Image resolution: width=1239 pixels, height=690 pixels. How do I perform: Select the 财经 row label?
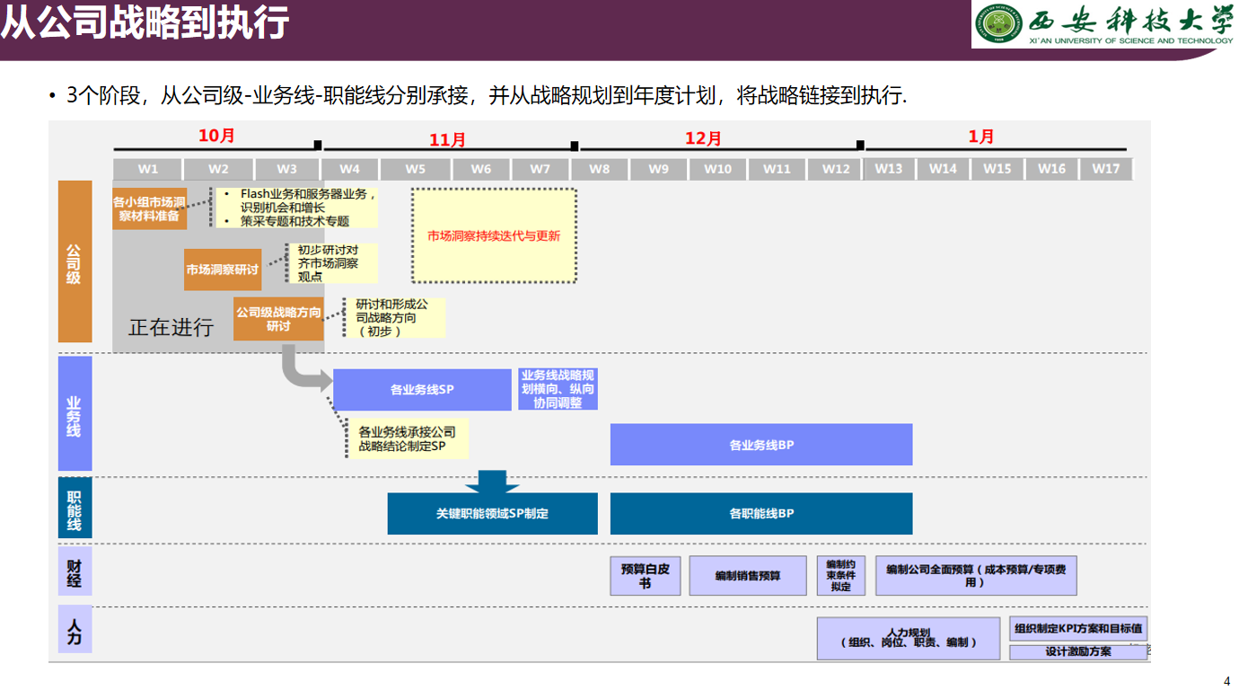pos(75,572)
